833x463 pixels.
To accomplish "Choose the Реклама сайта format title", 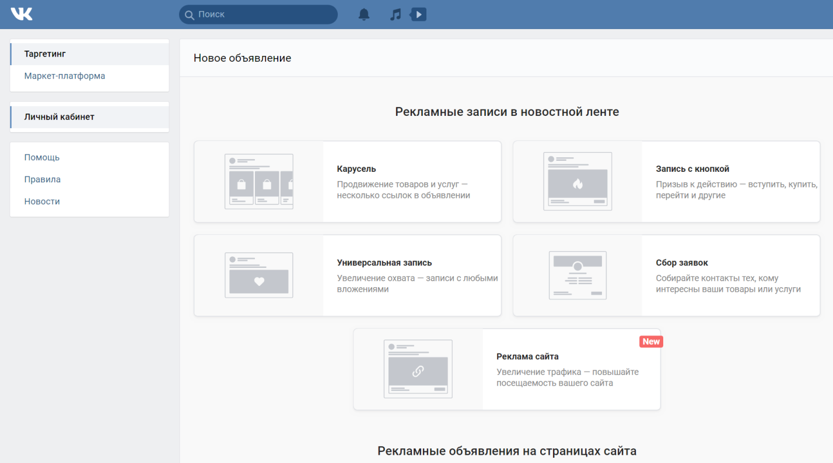I will tap(527, 356).
